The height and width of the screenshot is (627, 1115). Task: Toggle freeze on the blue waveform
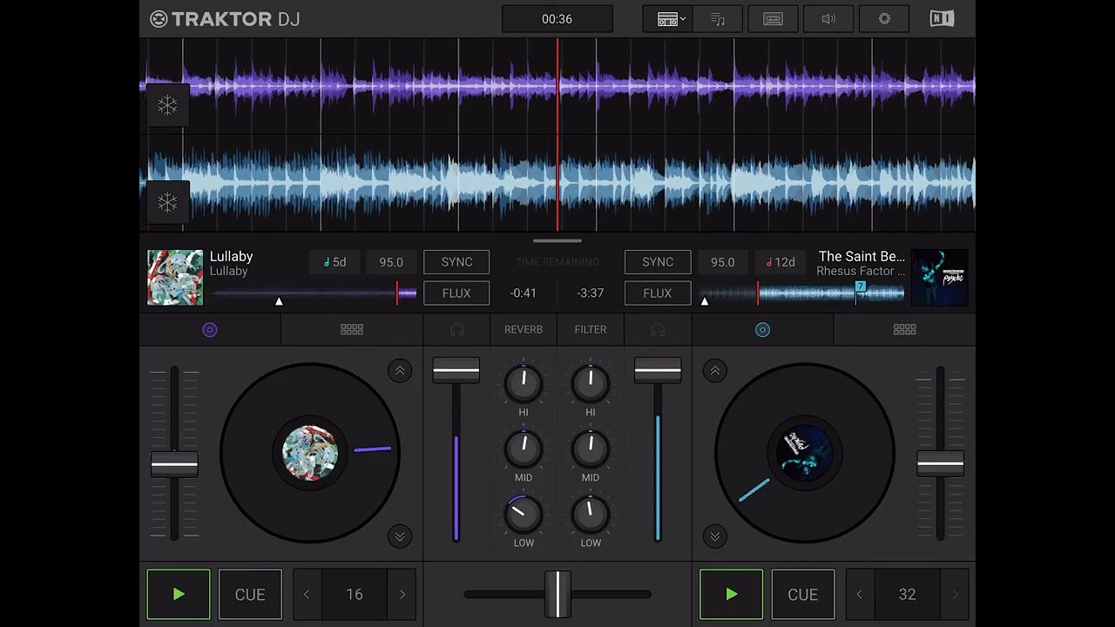pos(167,203)
